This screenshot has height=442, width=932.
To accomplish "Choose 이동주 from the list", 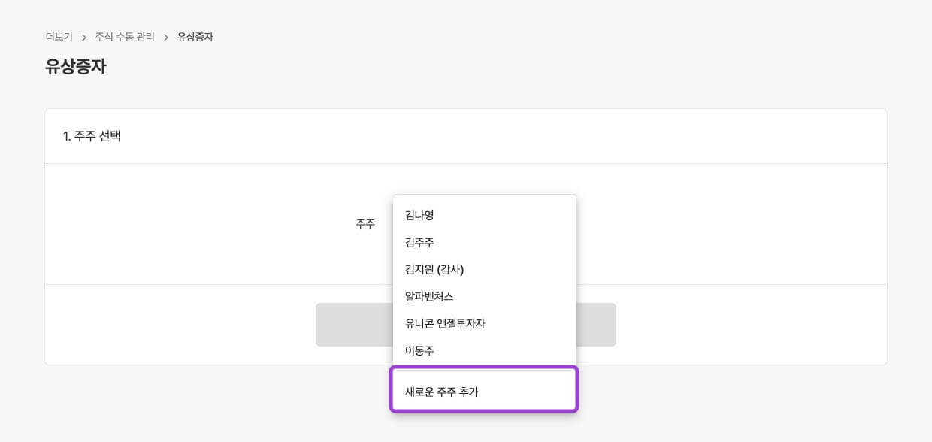I will click(x=419, y=351).
